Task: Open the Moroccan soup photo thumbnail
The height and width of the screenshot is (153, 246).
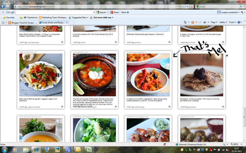Action: point(94,75)
